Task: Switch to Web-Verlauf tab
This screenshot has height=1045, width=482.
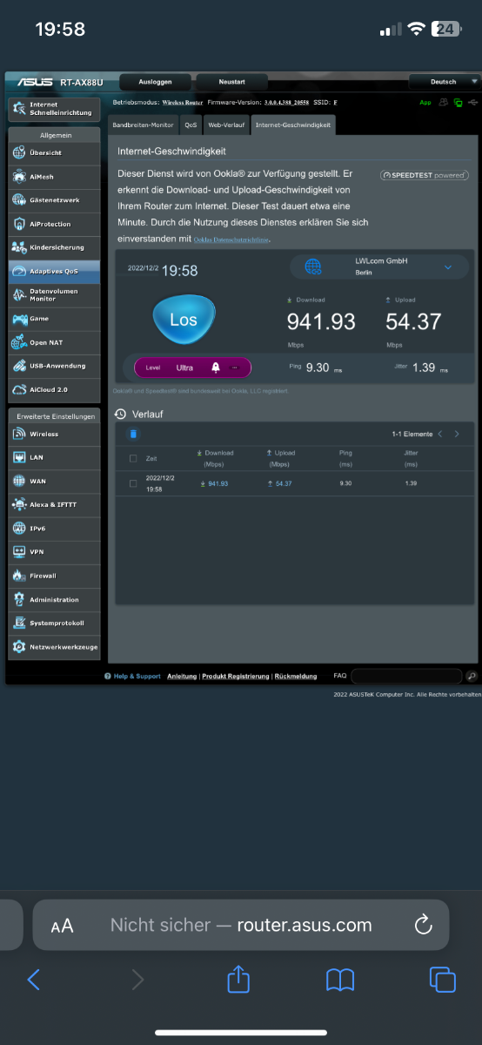Action: [x=225, y=125]
